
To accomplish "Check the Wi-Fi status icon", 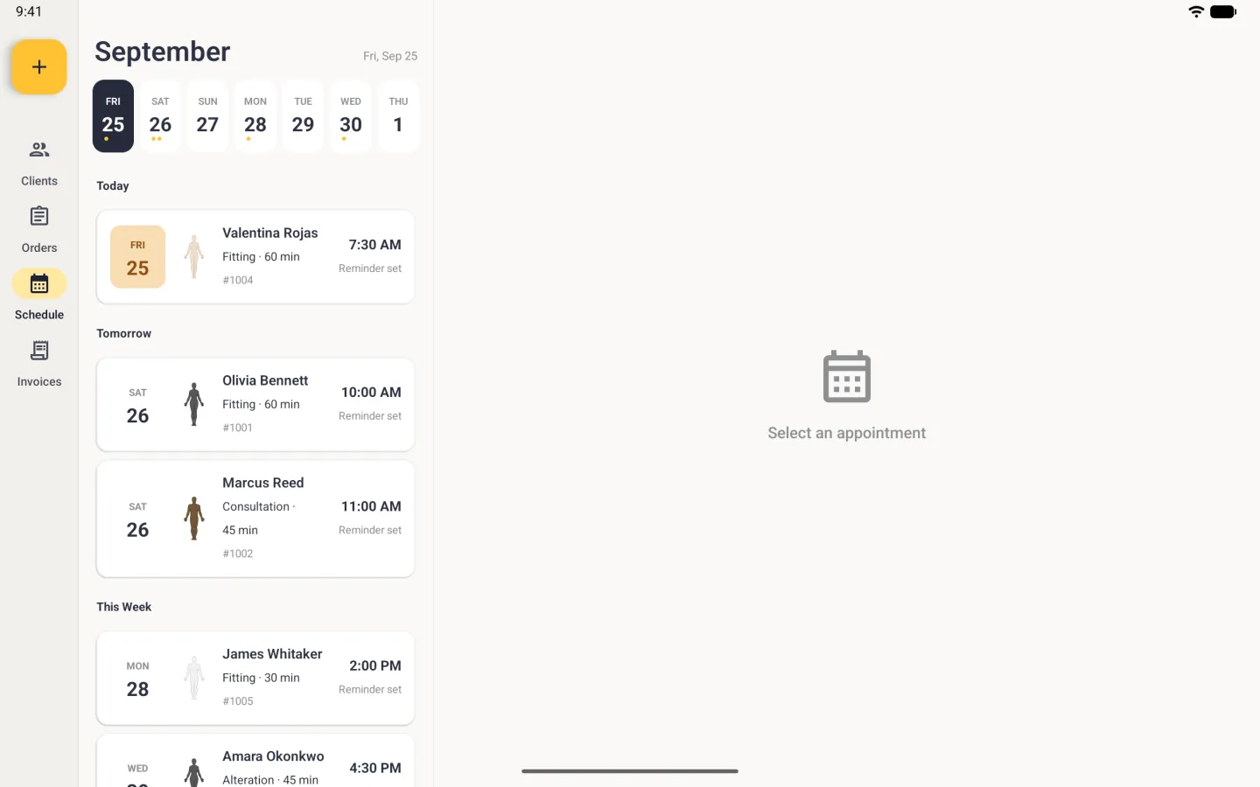I will [1196, 11].
